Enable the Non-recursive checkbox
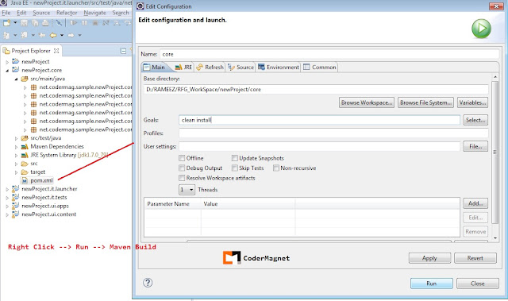The width and height of the screenshot is (508, 301). (x=276, y=168)
